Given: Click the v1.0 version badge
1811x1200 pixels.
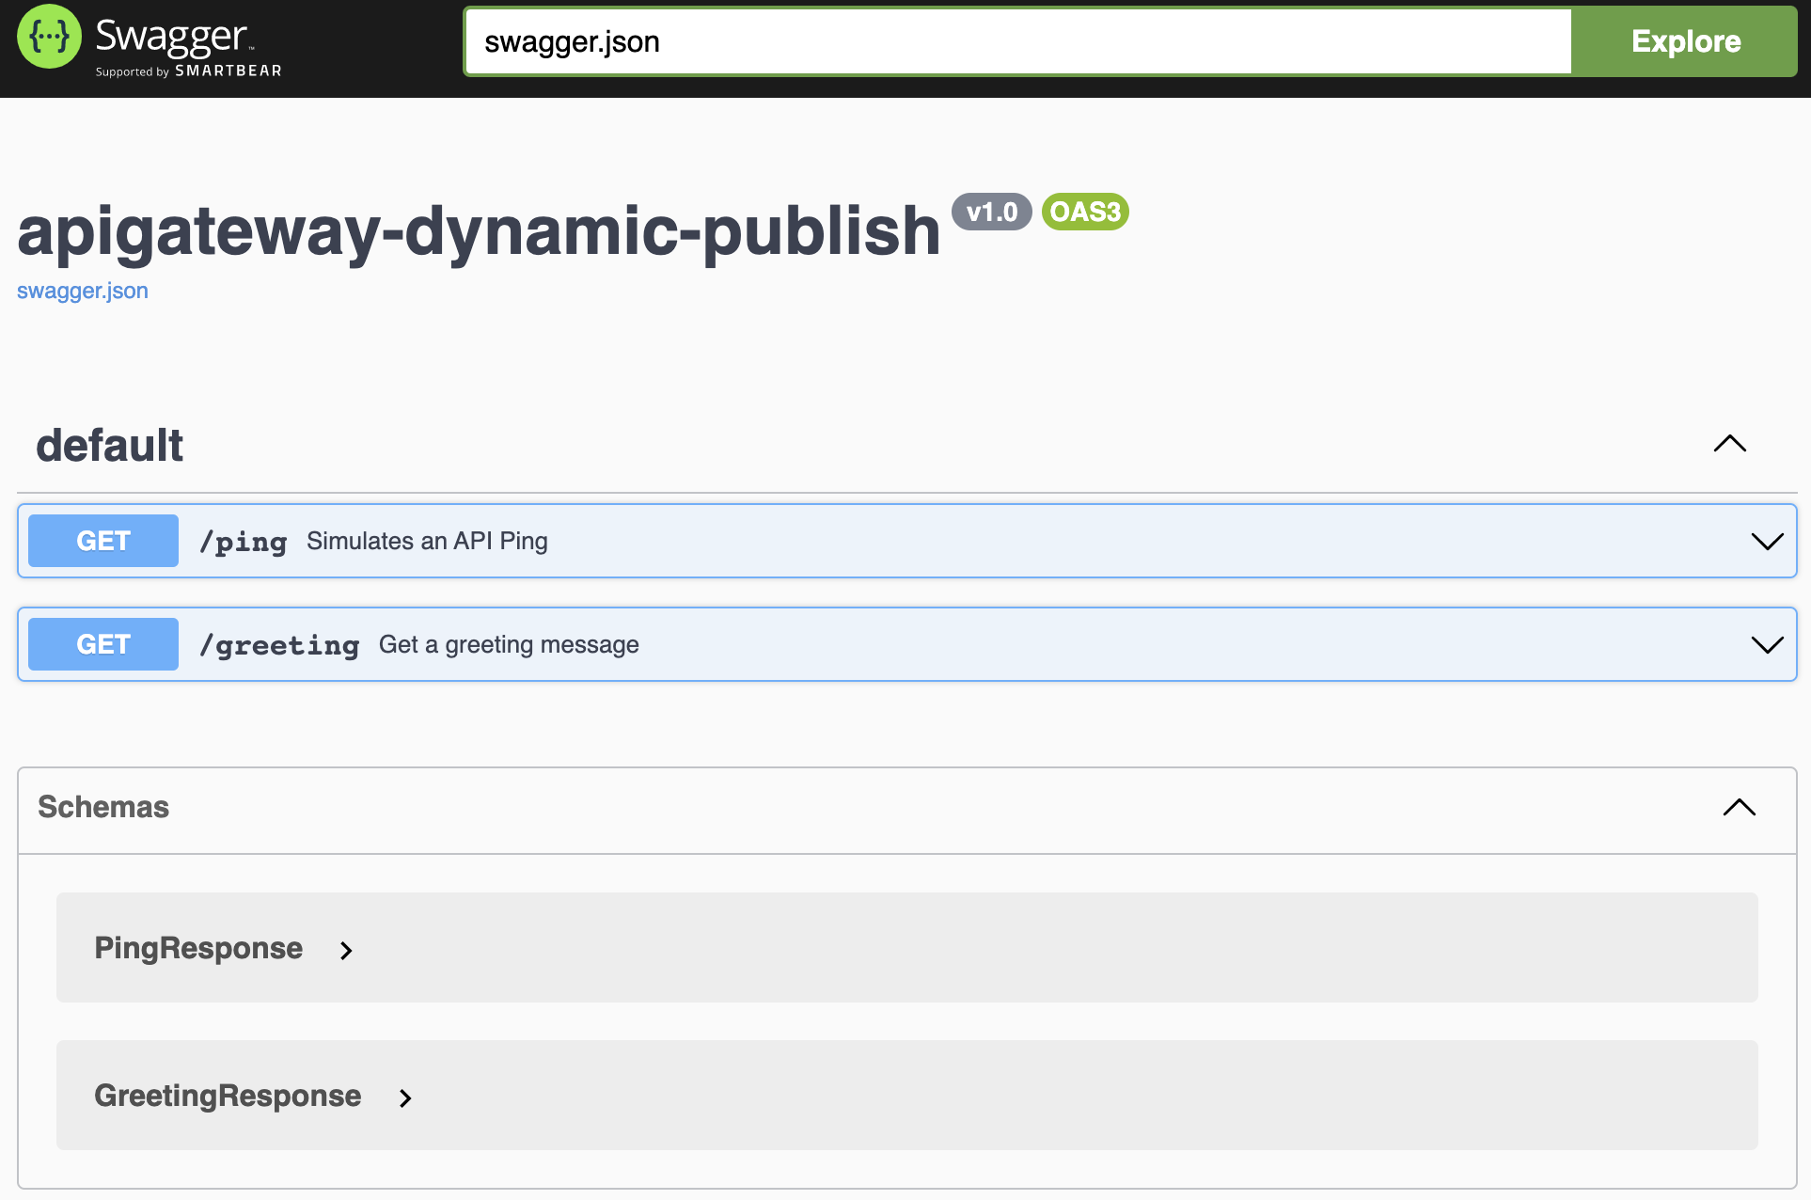Looking at the screenshot, I should coord(992,212).
